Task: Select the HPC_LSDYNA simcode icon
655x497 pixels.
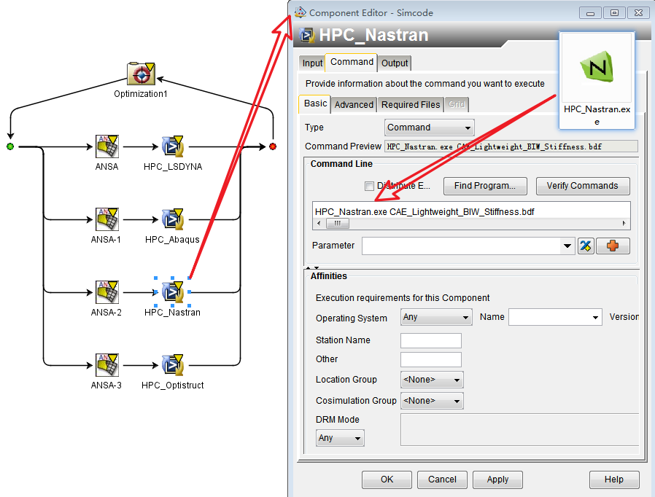Action: (x=173, y=146)
